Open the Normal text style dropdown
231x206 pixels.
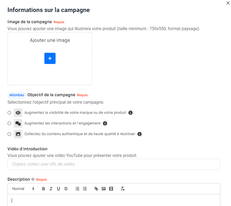(x=23, y=189)
